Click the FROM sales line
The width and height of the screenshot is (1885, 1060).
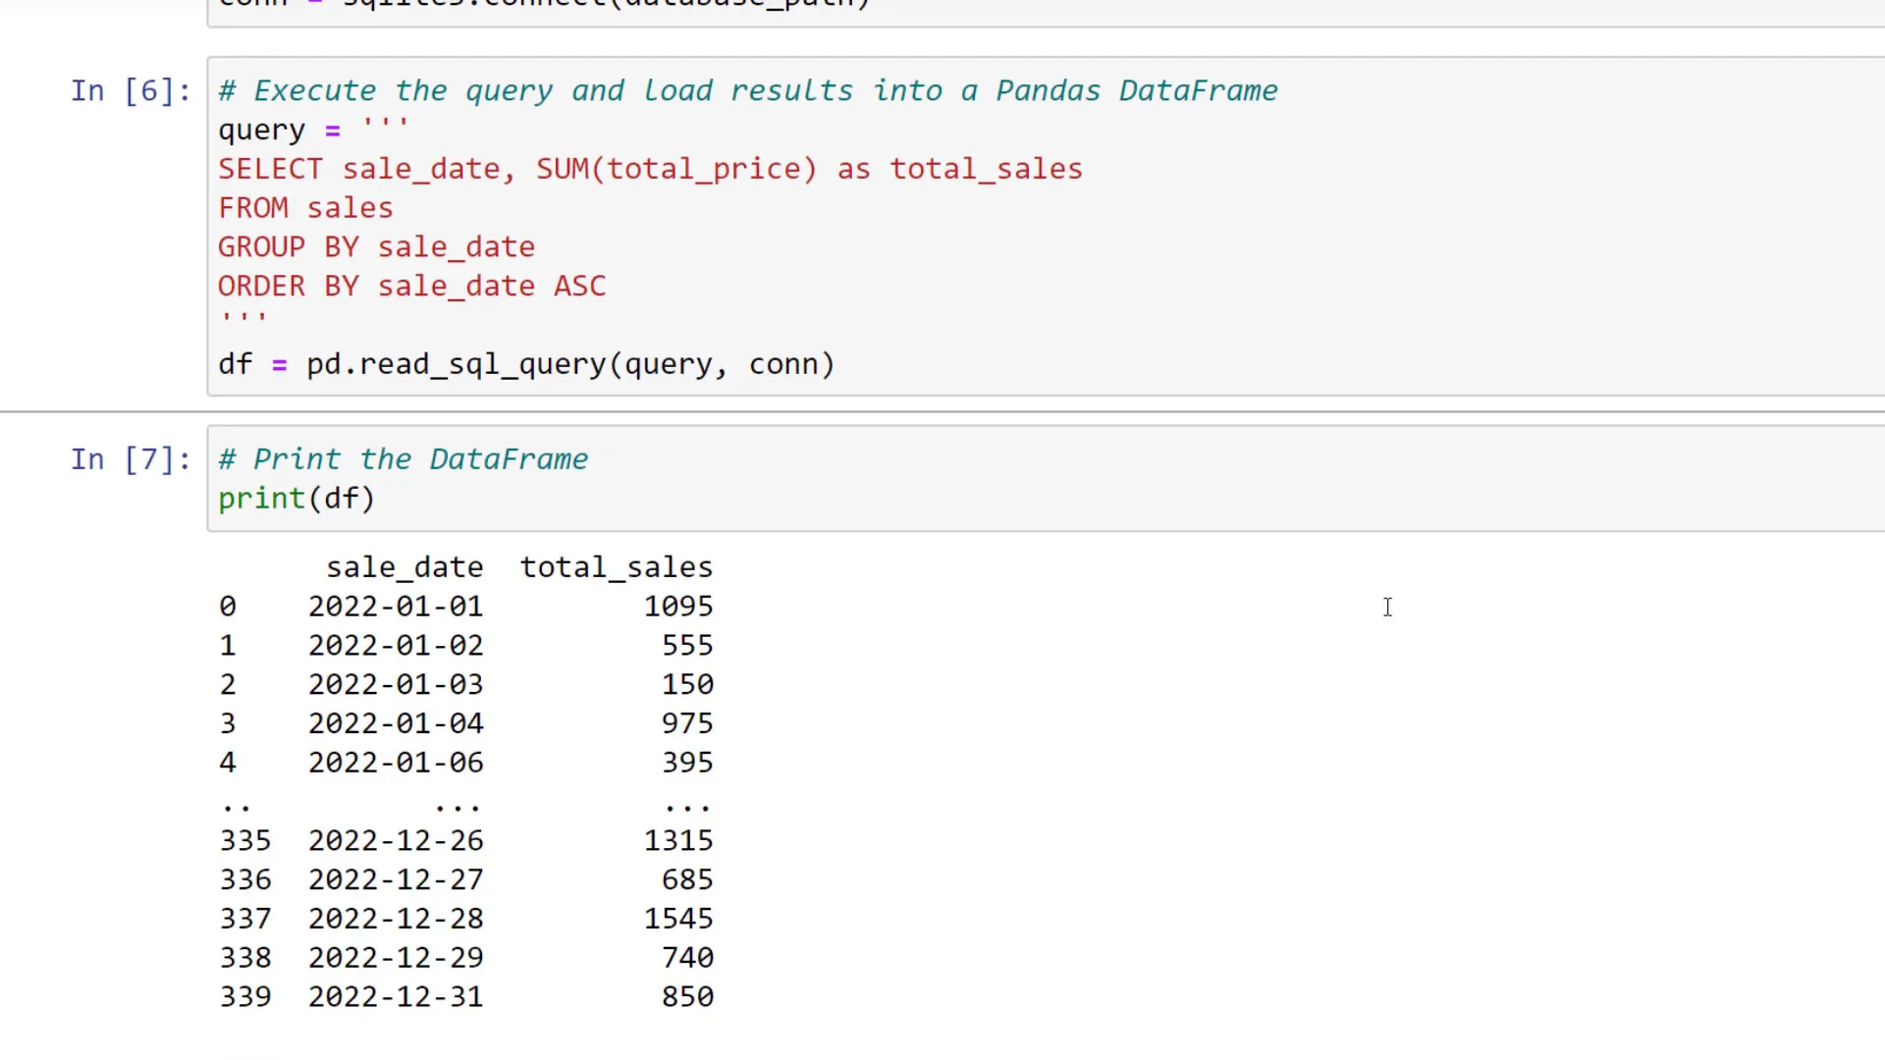coord(304,207)
